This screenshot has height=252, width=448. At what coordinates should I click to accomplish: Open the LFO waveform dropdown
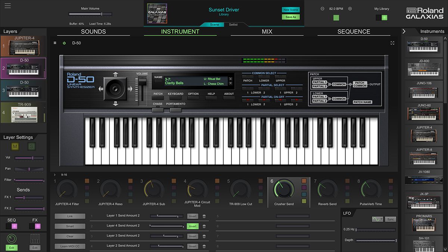click(377, 220)
